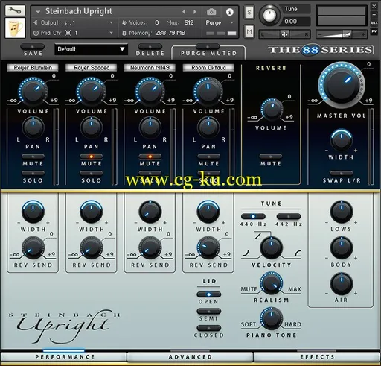Click the MASTER VOL knob
381x366 pixels.
coord(342,85)
